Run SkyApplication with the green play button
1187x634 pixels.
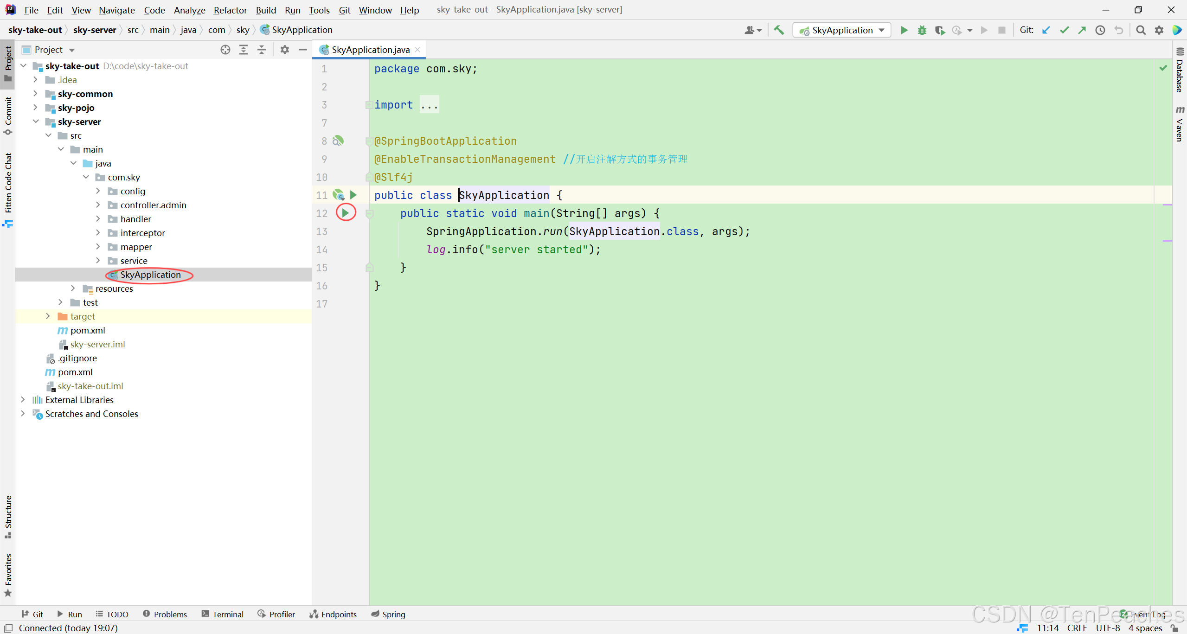[904, 30]
